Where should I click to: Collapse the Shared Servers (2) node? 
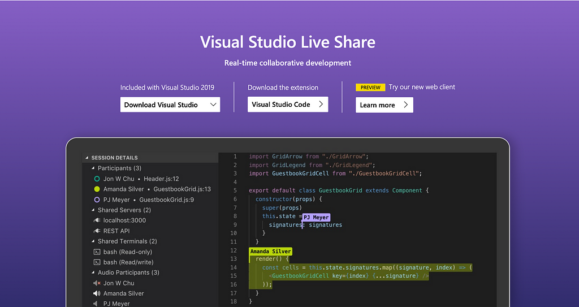coord(93,210)
